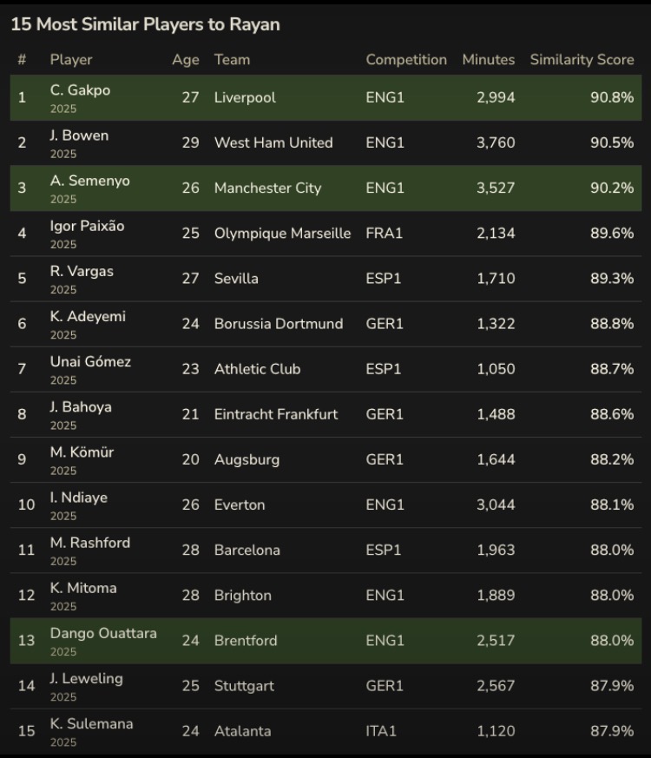Open A. Semenyo highlighted row
Screen dimensions: 651x758
[x=325, y=188]
